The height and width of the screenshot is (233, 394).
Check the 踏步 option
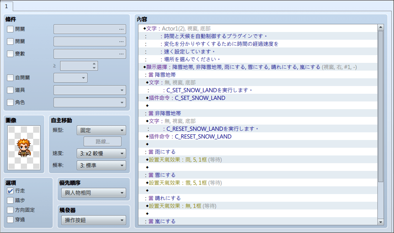click(10, 200)
